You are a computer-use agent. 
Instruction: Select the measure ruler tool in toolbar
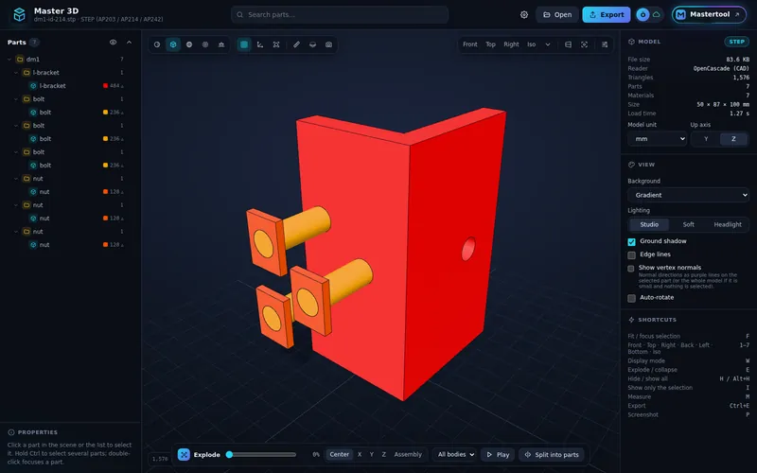(x=296, y=44)
